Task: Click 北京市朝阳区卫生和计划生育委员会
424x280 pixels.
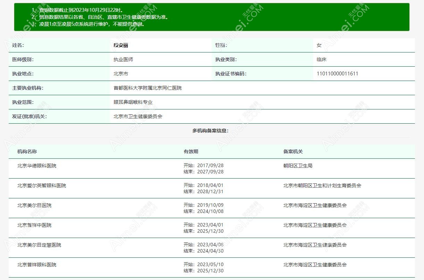Action: (x=322, y=186)
